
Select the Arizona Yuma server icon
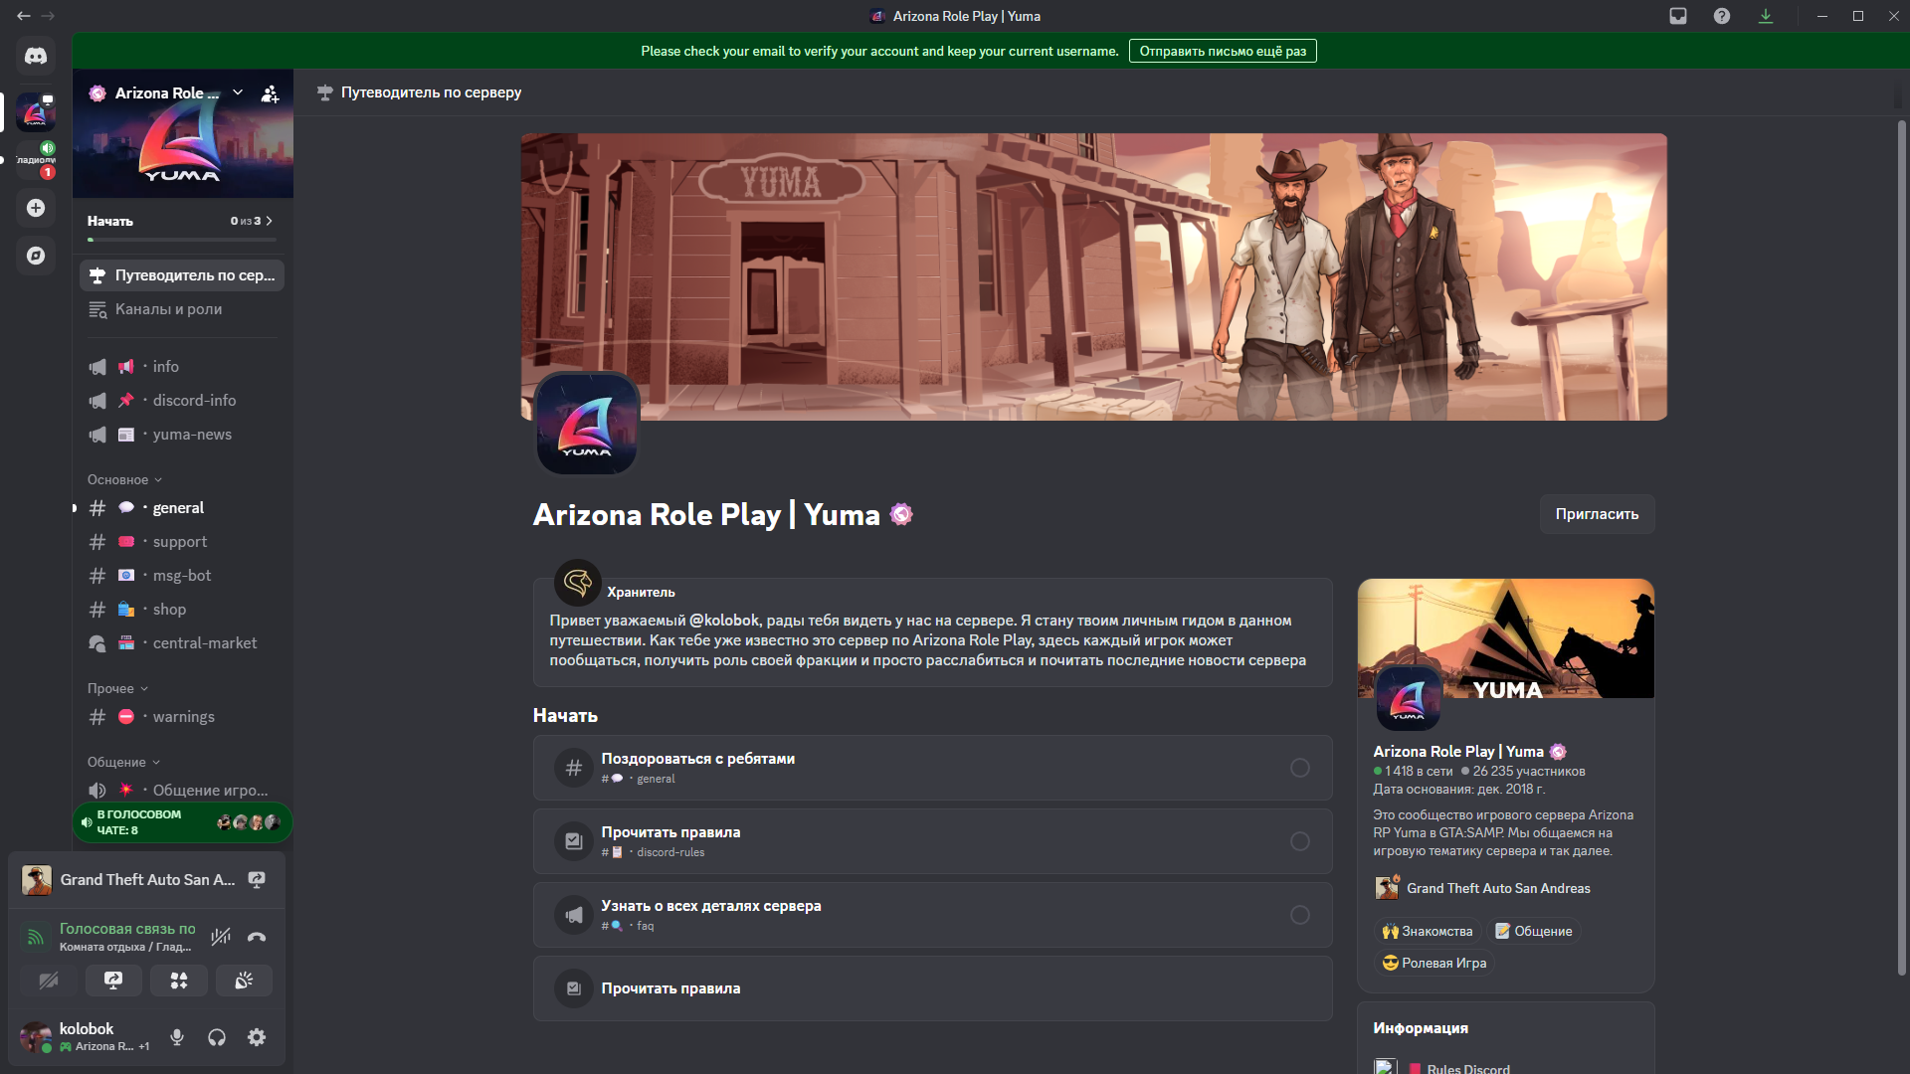pos(36,112)
